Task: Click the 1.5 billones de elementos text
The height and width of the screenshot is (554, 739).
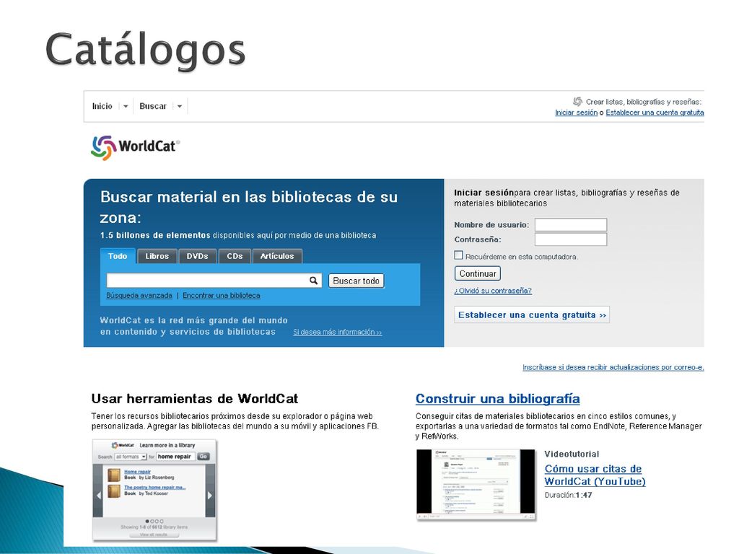Action: tap(155, 235)
